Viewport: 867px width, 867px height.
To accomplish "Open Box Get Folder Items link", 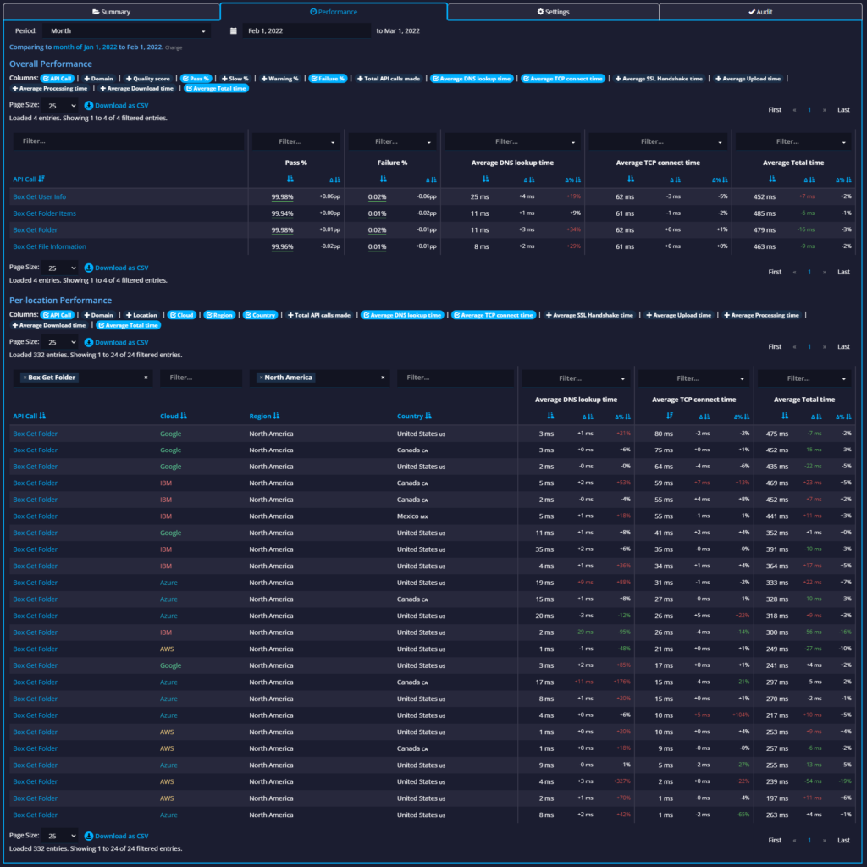I will click(x=44, y=213).
